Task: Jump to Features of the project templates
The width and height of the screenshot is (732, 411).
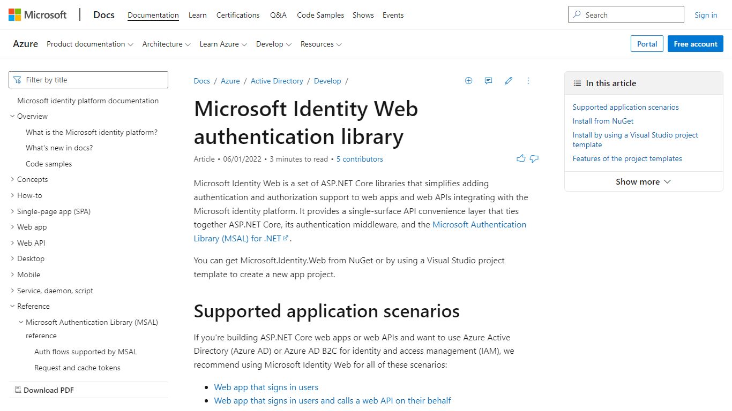Action: tap(628, 158)
